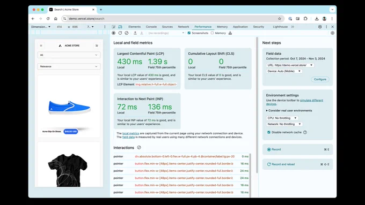Click the Record button in Next steps
The width and height of the screenshot is (365, 205).
pos(297,149)
